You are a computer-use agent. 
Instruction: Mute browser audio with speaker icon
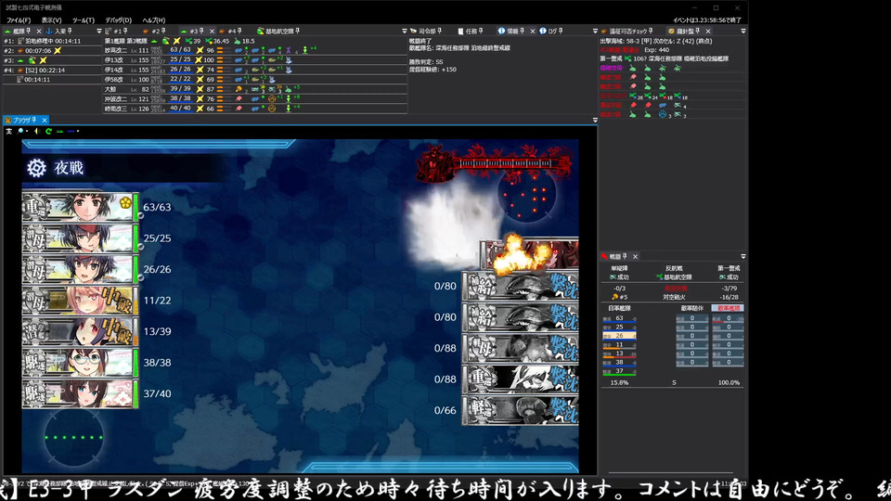pos(37,131)
